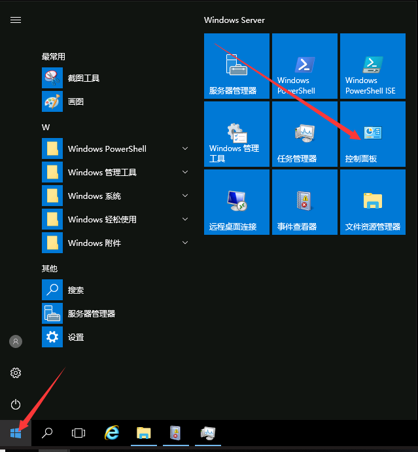Click the hamburger menu at top left

pyautogui.click(x=16, y=20)
